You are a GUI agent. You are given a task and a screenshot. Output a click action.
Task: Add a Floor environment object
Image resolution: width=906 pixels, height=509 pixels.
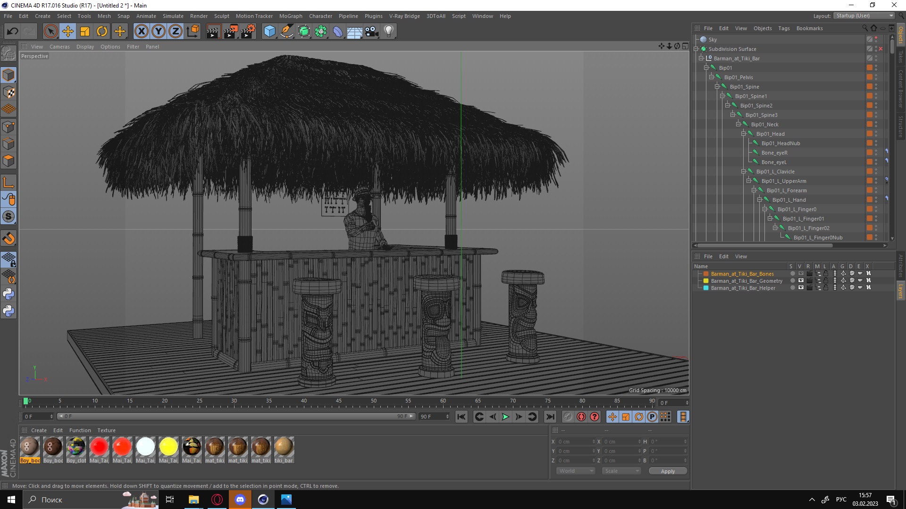pos(355,32)
